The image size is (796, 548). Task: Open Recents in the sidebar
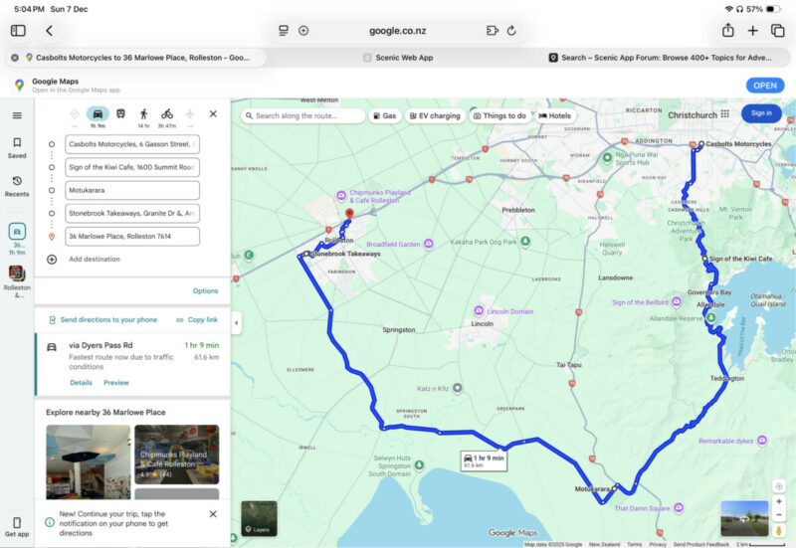17,186
